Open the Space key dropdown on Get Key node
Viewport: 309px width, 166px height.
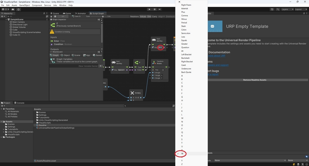(x=121, y=70)
